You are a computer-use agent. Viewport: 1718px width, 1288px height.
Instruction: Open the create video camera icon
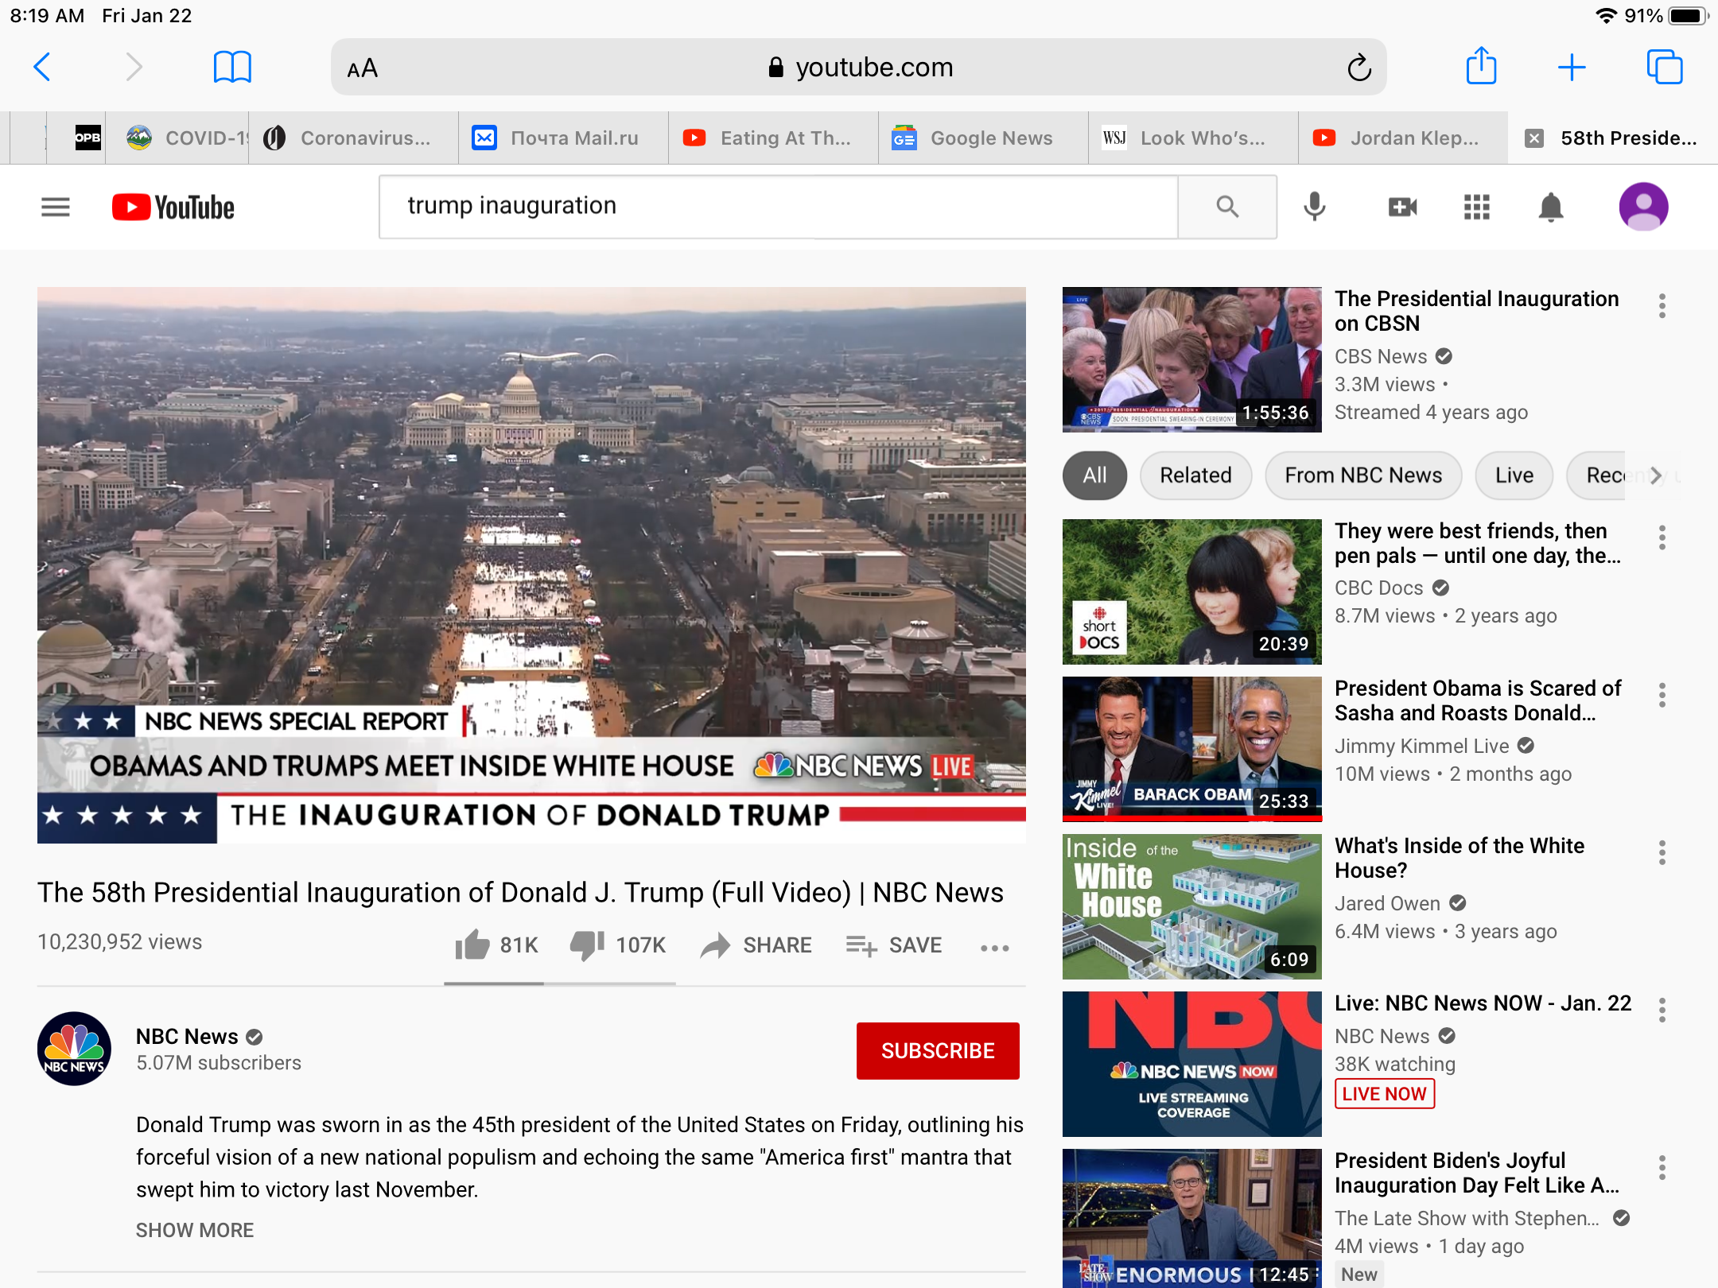pos(1401,208)
